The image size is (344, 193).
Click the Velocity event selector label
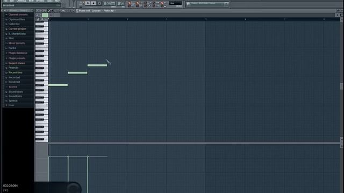[109, 11]
